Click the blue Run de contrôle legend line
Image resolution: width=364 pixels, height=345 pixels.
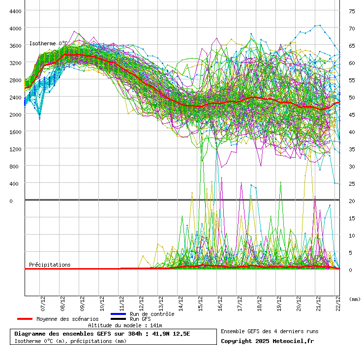pos(118,314)
